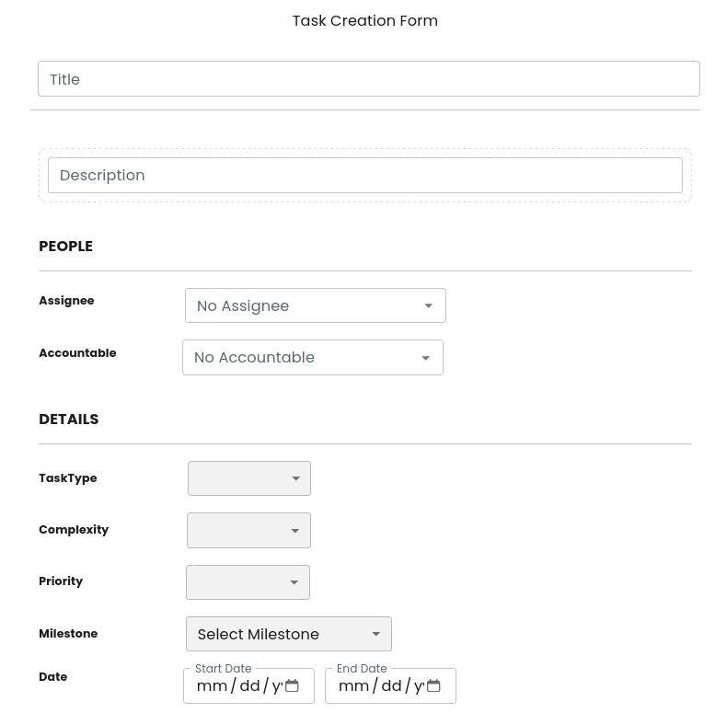Select the Start Date day segment
The width and height of the screenshot is (727, 713).
coord(249,686)
